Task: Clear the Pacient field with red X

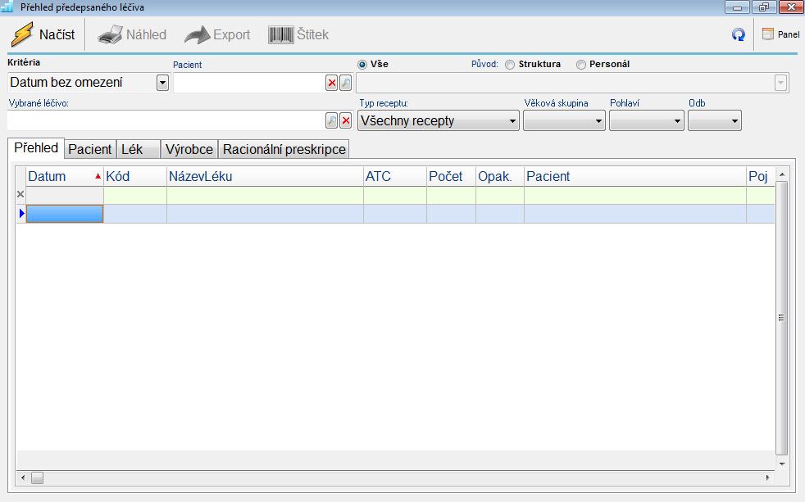Action: click(332, 83)
